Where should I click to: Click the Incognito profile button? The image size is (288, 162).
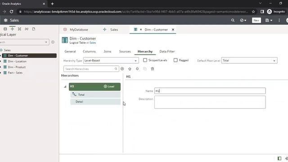276,12
